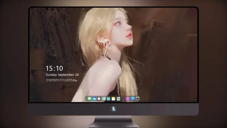
Task: Open the yellow Notes app in dock
Action: point(113,99)
